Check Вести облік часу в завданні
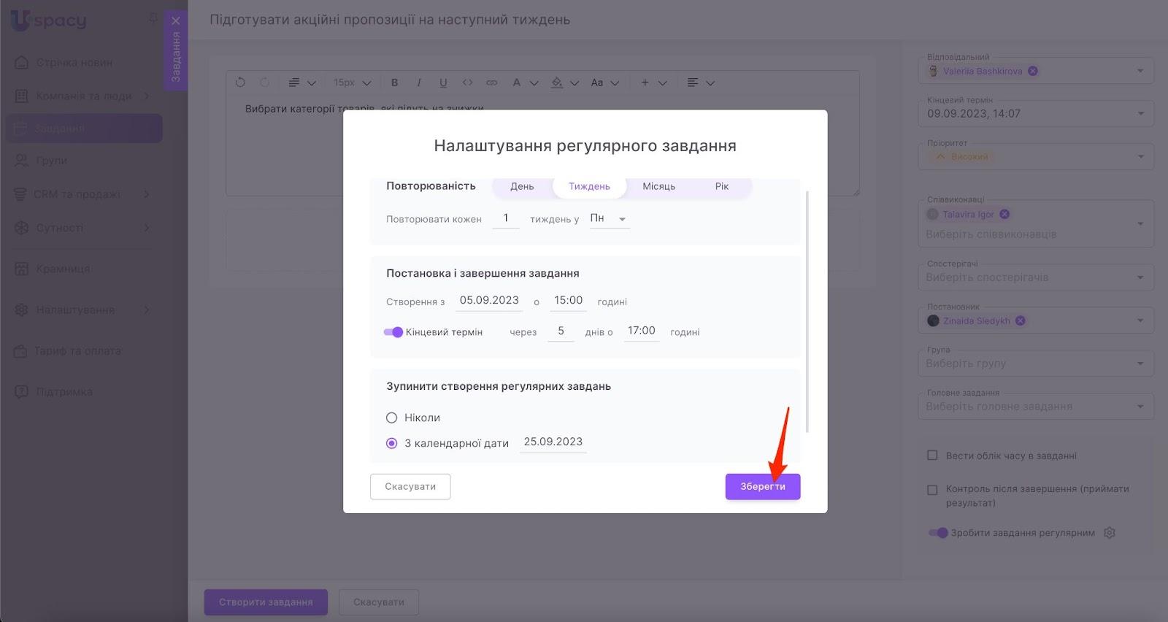This screenshot has width=1168, height=622. [932, 456]
